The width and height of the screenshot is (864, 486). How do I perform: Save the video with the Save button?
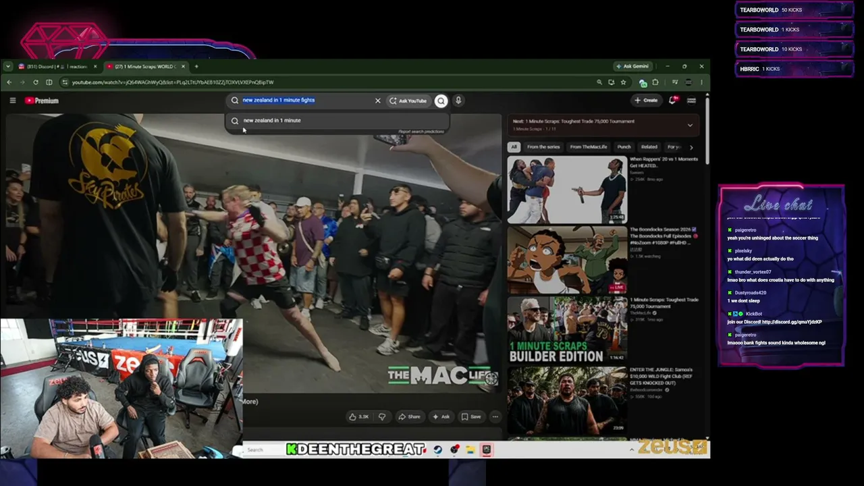tap(471, 416)
